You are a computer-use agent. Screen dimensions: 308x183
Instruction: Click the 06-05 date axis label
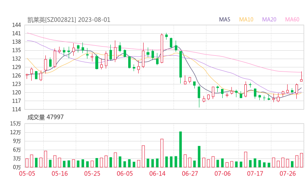(x=125, y=173)
